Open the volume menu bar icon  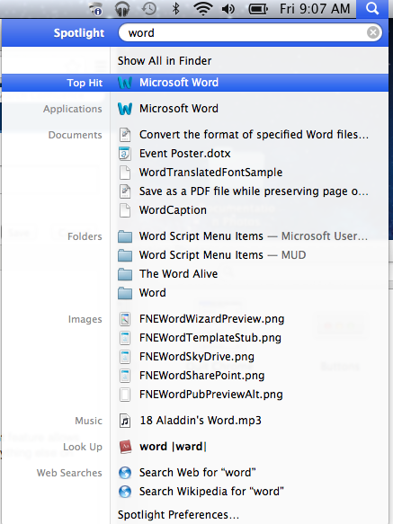point(228,9)
